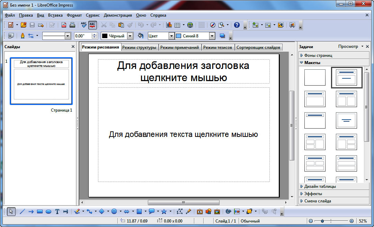Open the area style Цвет dropdown
Viewport: 374px width, 227px height.
point(171,36)
